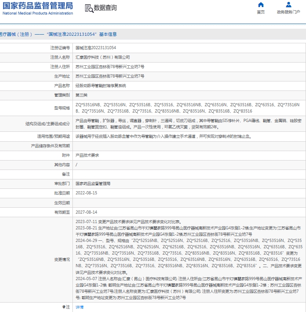Click the data query magnifier icon
Image resolution: width=306 pixels, height=312 pixels.
(x=89, y=9)
